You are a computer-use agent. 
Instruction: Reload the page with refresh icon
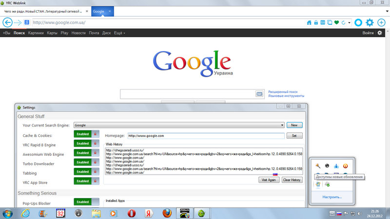tap(344, 22)
